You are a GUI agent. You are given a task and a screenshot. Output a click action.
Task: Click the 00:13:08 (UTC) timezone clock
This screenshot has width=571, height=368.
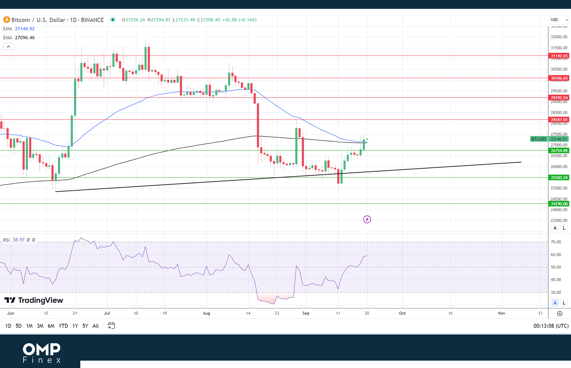click(x=551, y=326)
